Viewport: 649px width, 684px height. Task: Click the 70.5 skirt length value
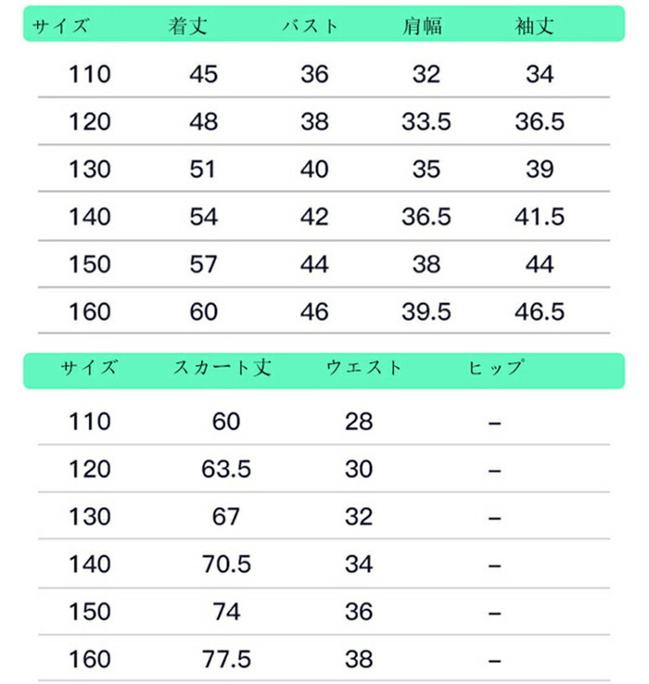pos(226,564)
